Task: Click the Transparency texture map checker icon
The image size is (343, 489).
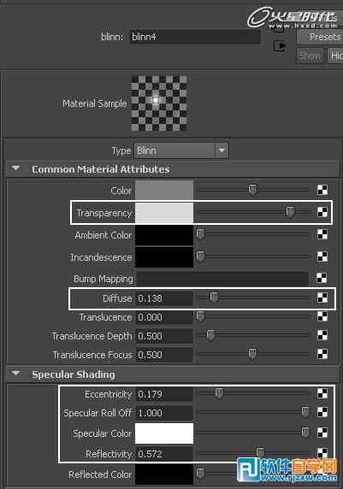Action: click(322, 212)
